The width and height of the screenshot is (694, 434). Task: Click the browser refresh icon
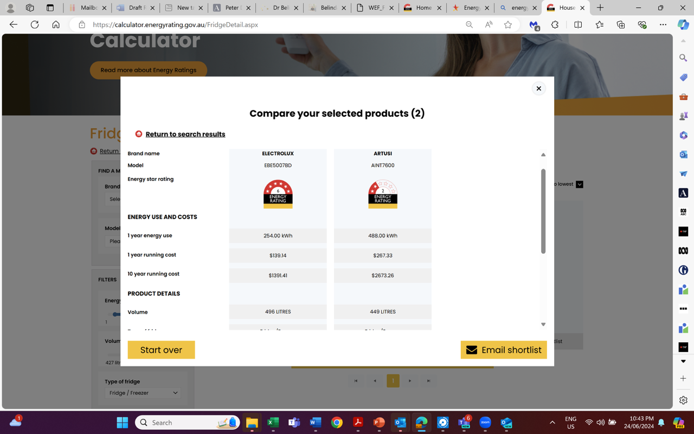coord(35,24)
